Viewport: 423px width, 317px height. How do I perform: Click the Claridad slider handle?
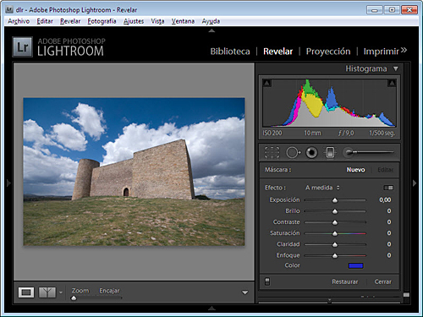(x=335, y=244)
